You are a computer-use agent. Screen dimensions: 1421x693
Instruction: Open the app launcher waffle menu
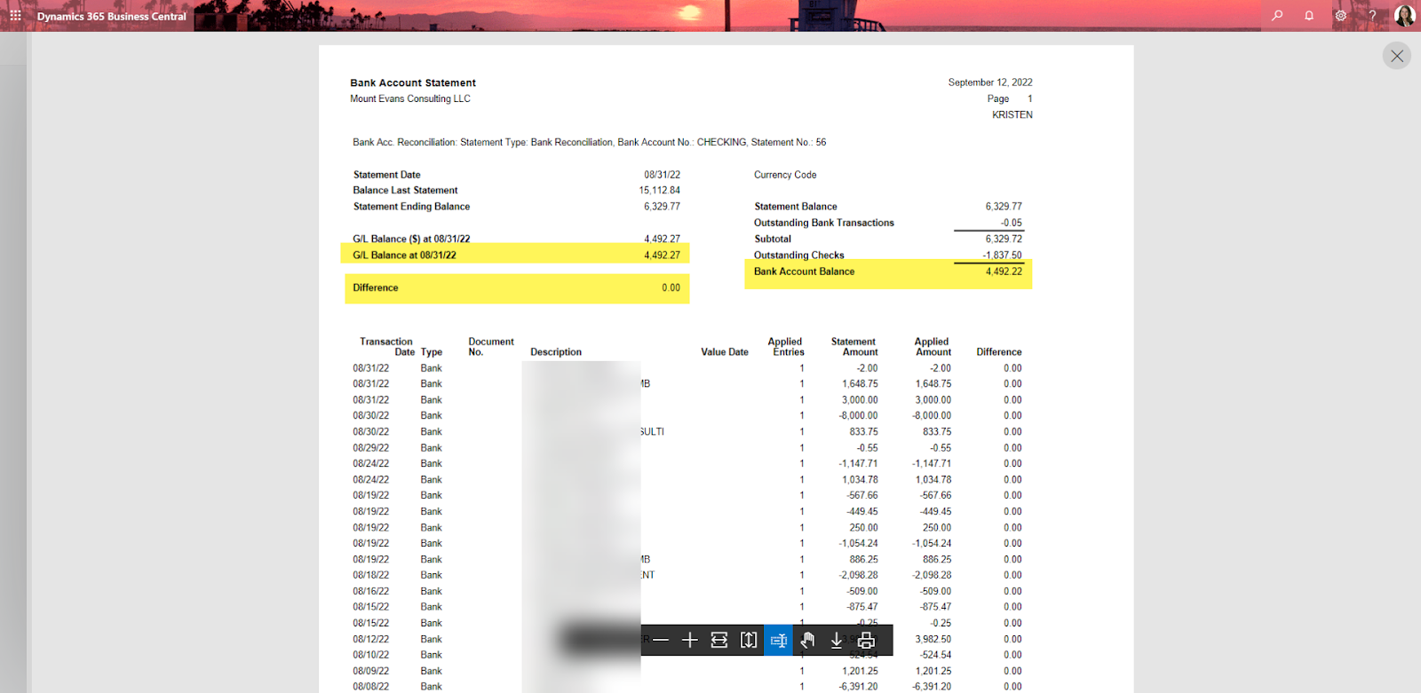[x=15, y=15]
